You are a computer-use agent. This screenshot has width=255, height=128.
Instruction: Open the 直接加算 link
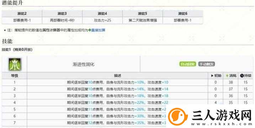[x=98, y=30]
